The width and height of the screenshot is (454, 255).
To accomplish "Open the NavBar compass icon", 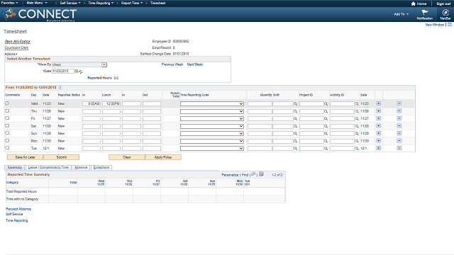I will click(x=445, y=13).
